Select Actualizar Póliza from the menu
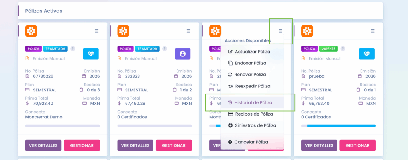This screenshot has width=408, height=160. pos(252,52)
